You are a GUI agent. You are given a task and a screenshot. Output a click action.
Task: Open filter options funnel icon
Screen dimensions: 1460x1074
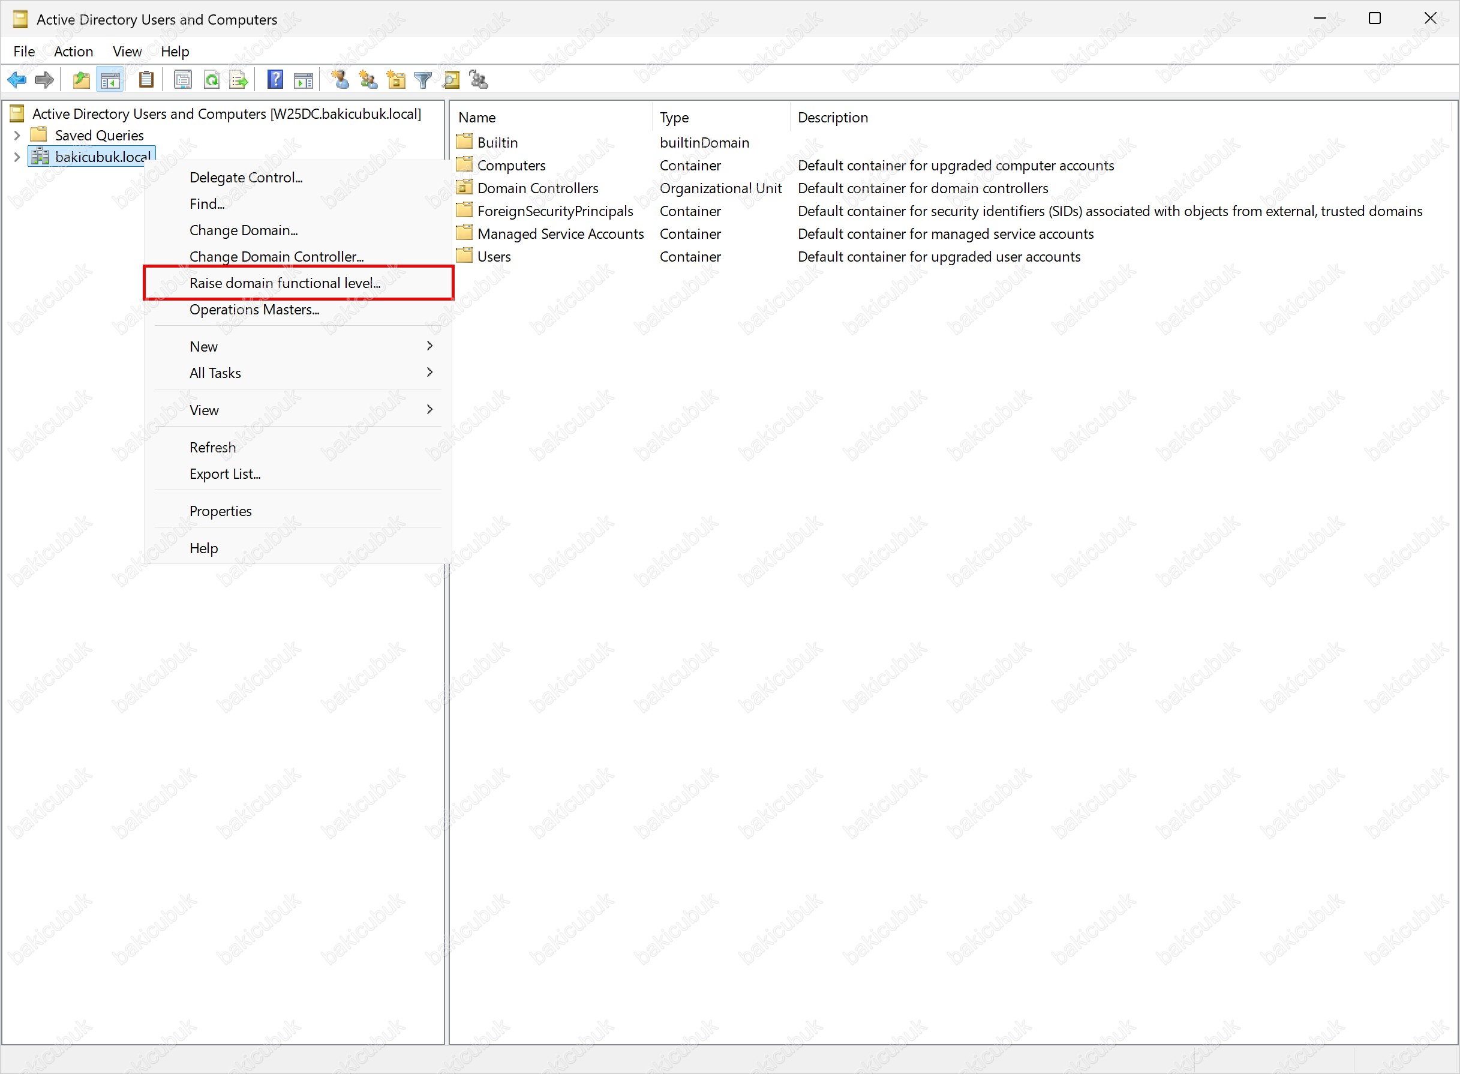tap(423, 80)
